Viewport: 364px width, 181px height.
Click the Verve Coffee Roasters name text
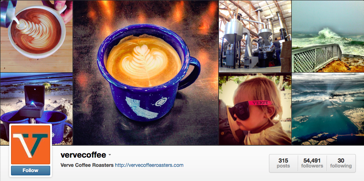[87, 165]
